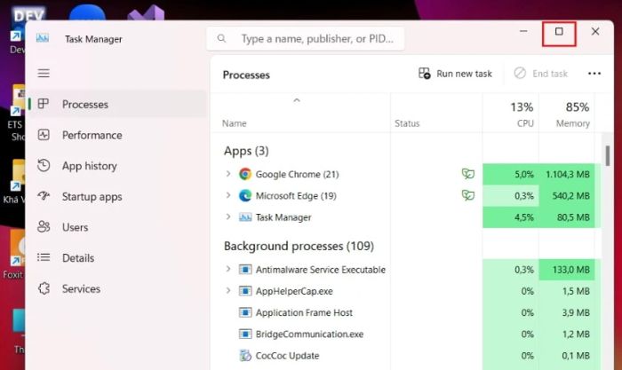The image size is (622, 370).
Task: Click the Users icon in sidebar
Action: pyautogui.click(x=44, y=227)
